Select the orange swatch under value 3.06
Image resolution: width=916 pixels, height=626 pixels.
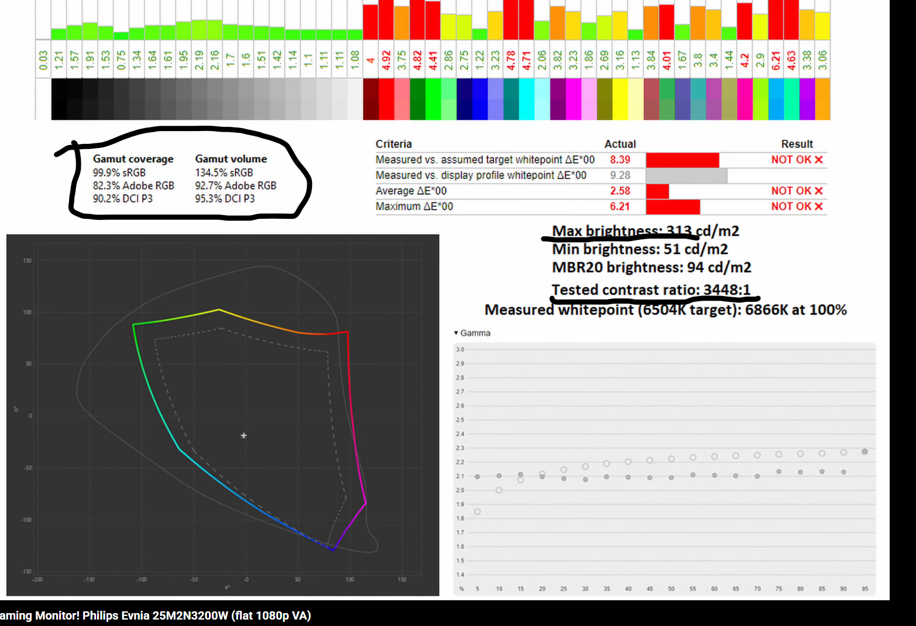pos(822,99)
